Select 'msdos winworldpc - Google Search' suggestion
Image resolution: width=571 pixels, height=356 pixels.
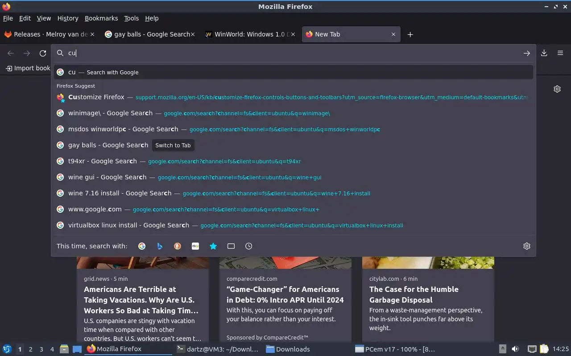294,129
